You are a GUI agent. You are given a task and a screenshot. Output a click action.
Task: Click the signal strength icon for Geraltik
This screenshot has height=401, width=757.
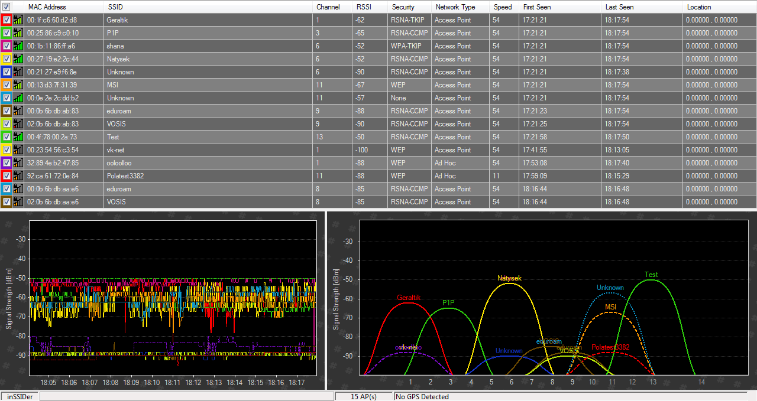[x=18, y=19]
